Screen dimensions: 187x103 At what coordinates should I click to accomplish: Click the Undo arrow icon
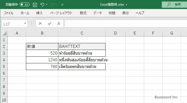(x=42, y=5)
